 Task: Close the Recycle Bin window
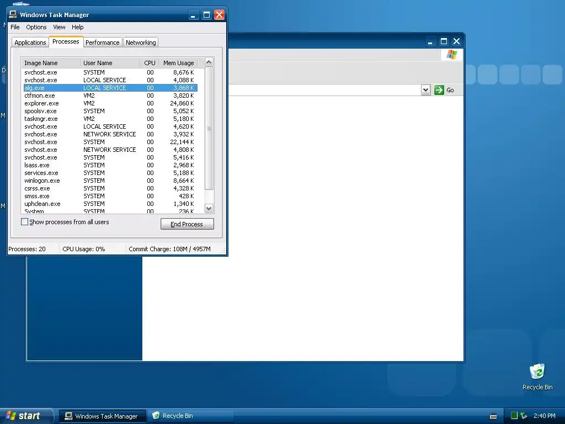point(456,41)
